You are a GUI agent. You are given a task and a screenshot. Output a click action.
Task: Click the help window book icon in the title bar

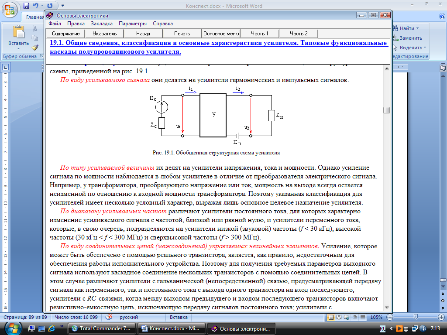point(50,15)
